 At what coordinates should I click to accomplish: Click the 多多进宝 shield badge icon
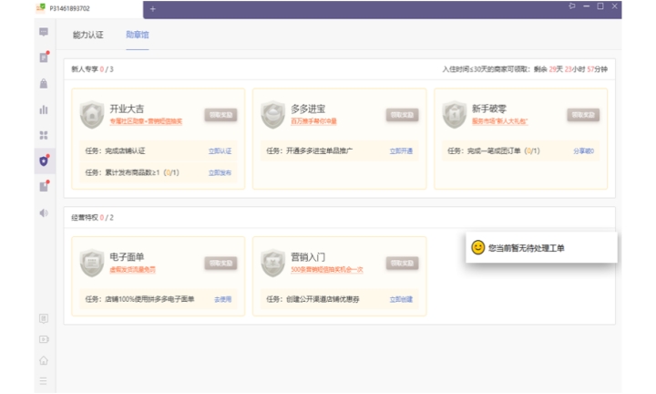(x=272, y=115)
